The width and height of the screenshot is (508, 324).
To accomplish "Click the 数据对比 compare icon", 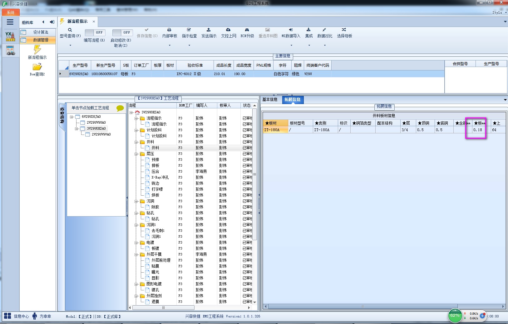I will pos(324,30).
